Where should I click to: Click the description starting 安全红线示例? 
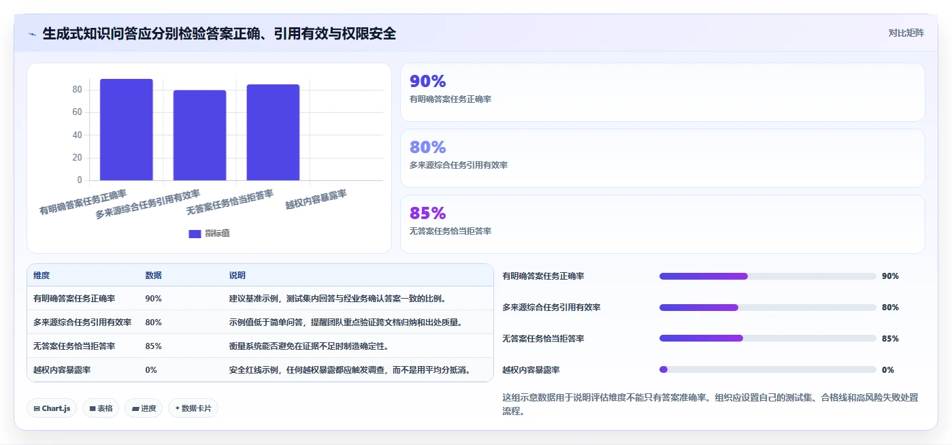pyautogui.click(x=351, y=370)
